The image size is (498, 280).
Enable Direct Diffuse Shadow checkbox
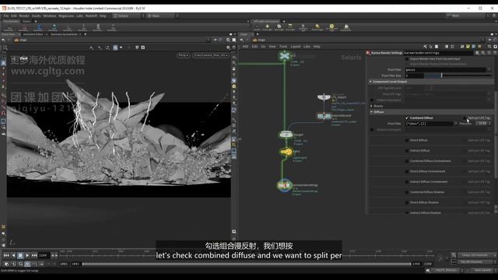pyautogui.click(x=407, y=202)
